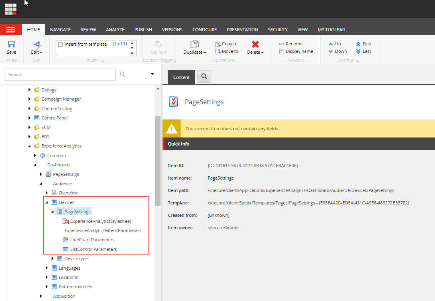Open the Sitecore launchpad grid icon
Viewport: 435px width, 301px height.
point(11,9)
